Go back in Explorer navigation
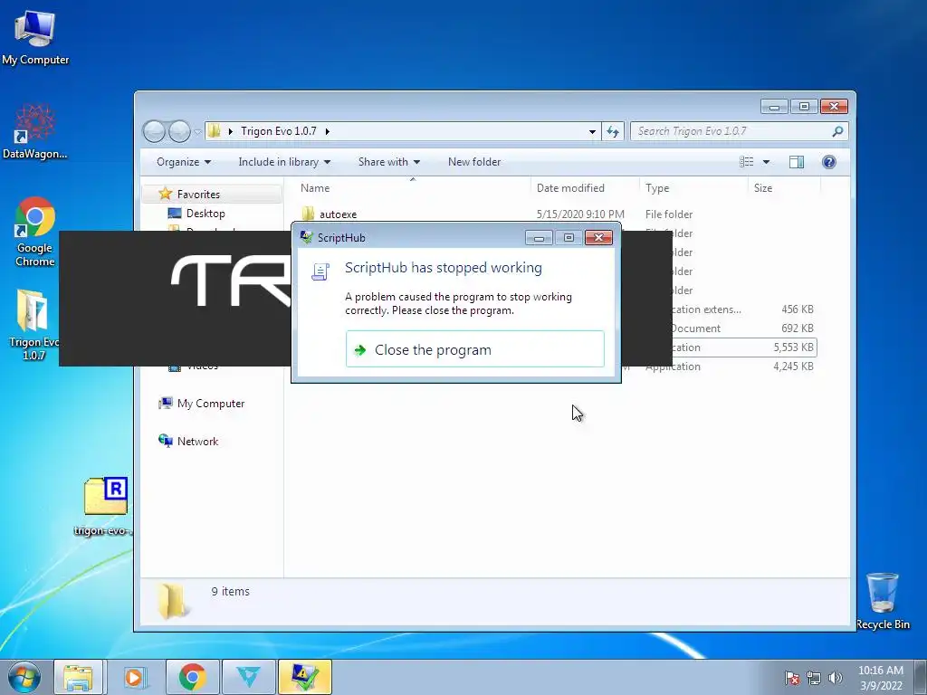The image size is (927, 695). coord(154,131)
